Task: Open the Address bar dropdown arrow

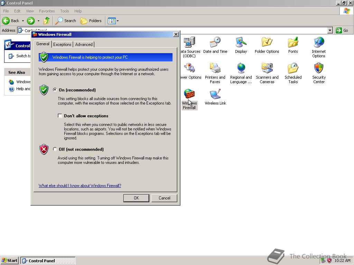Action: pyautogui.click(x=330, y=30)
